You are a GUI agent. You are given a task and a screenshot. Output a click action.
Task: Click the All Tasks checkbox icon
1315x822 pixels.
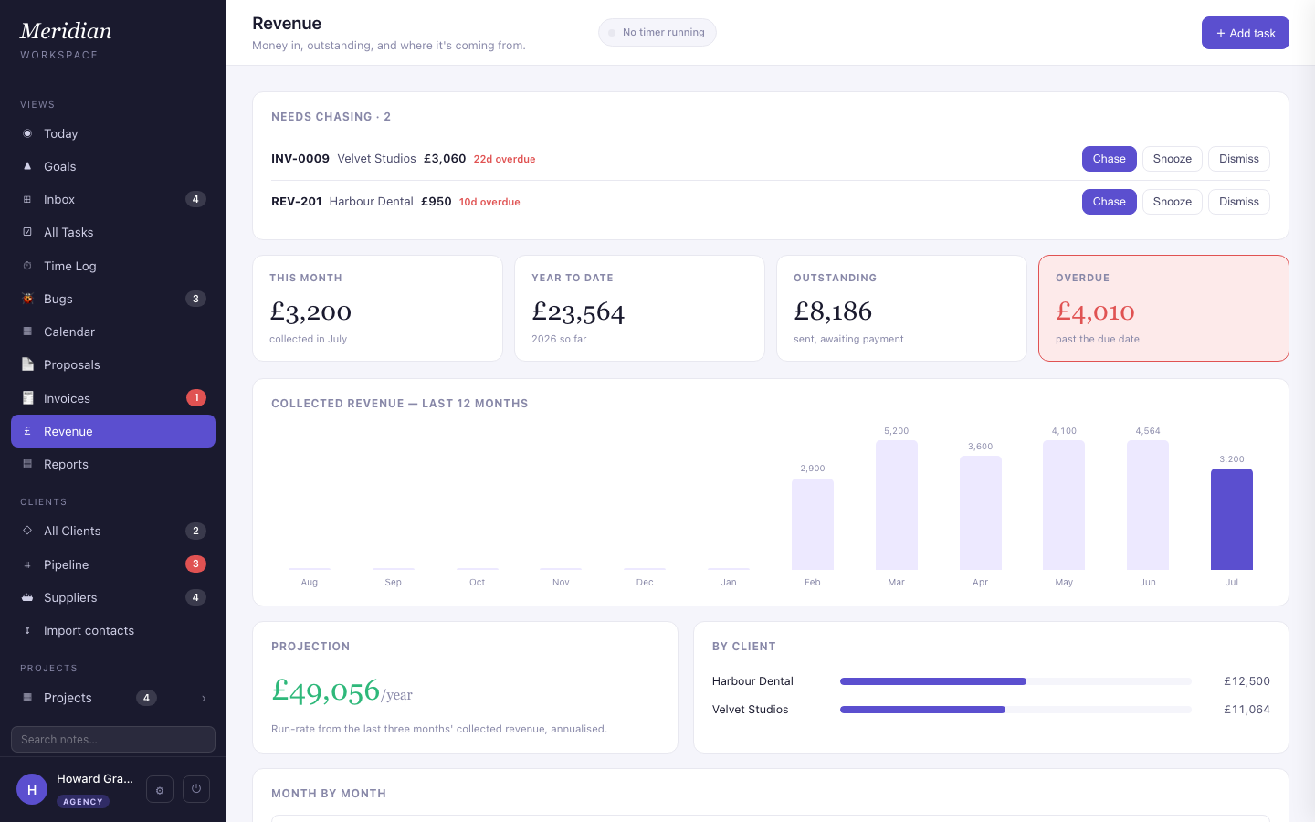27,232
